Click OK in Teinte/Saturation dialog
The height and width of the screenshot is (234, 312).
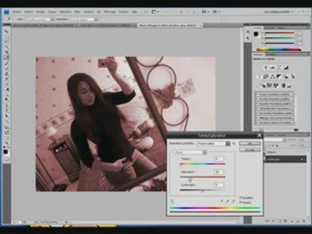coord(250,143)
